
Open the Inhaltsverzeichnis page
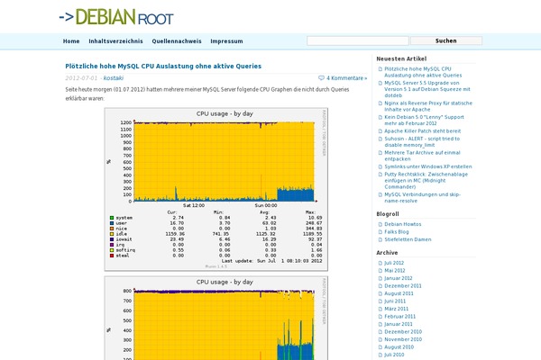click(x=115, y=41)
